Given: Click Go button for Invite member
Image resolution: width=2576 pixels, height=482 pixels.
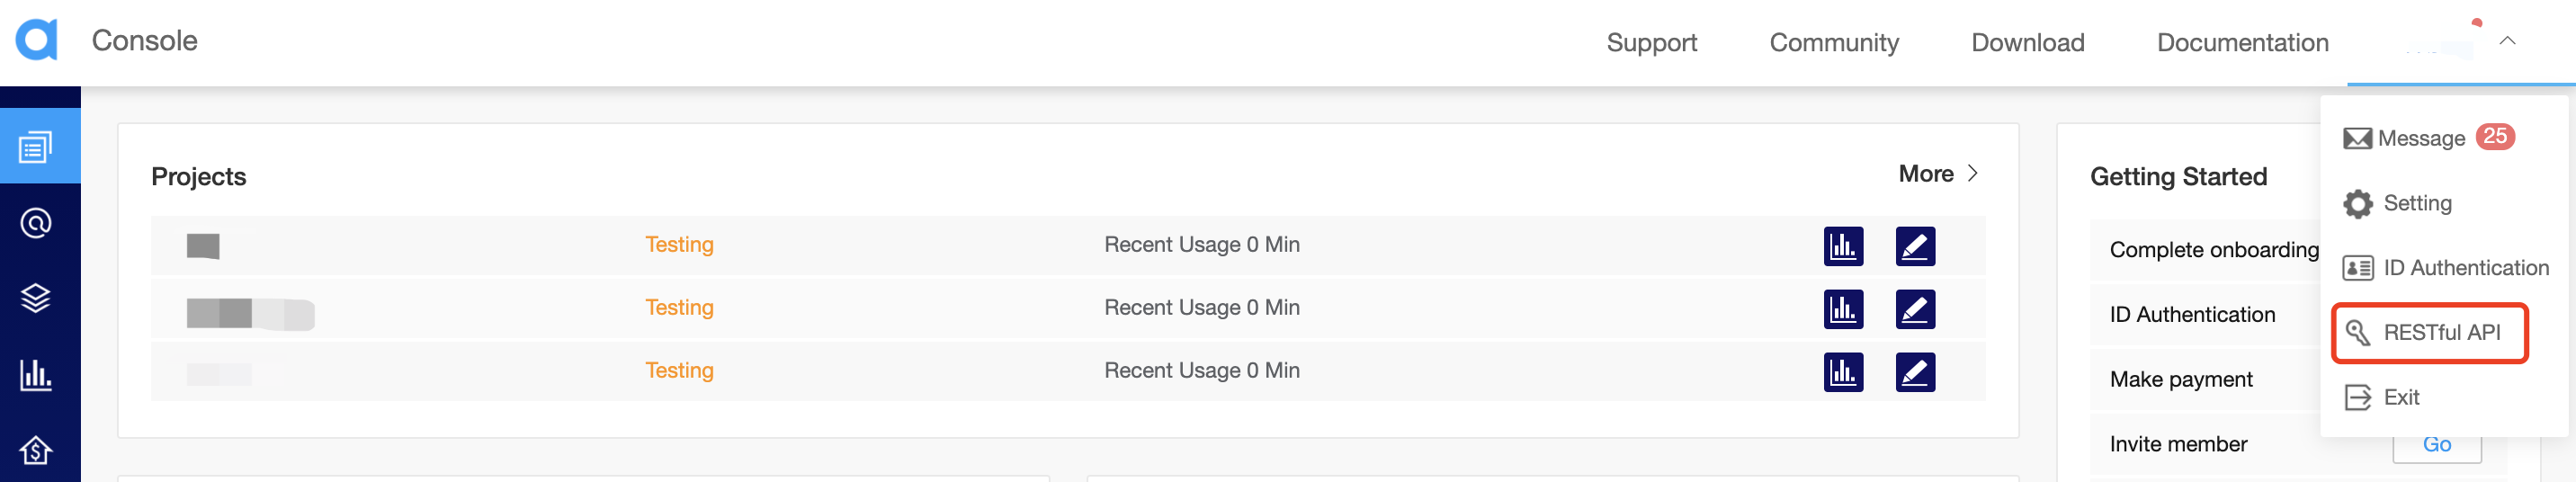Looking at the screenshot, I should coord(2436,447).
